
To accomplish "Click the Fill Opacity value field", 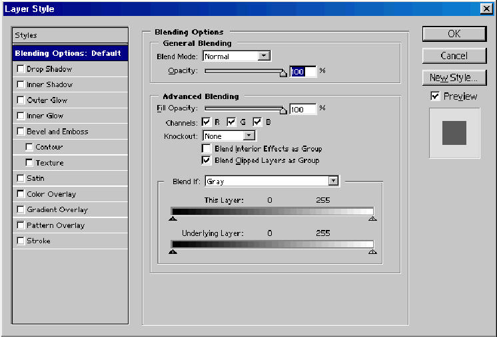I will [302, 110].
